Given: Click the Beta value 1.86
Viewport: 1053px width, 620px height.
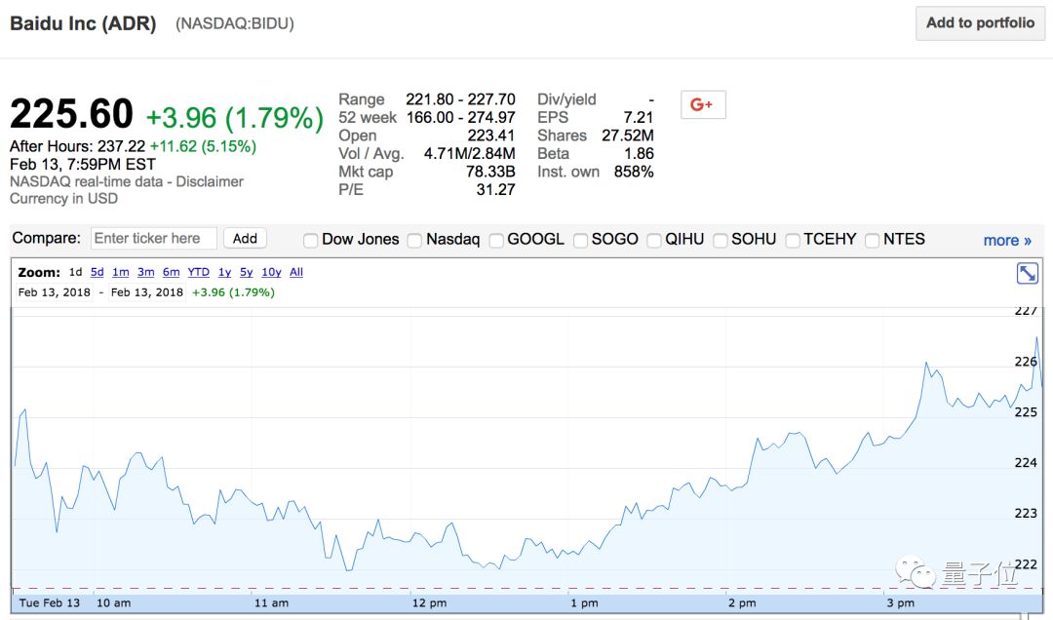Looking at the screenshot, I should (x=639, y=154).
